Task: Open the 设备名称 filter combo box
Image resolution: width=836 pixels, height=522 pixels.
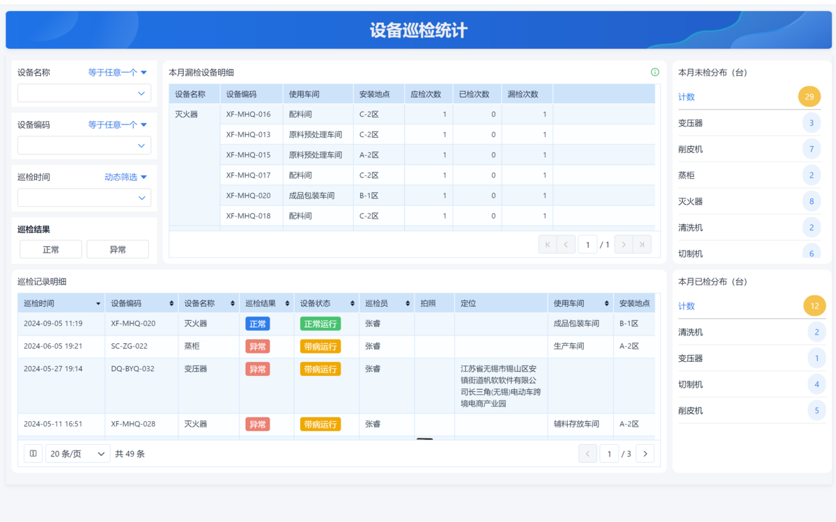Action: 84,93
